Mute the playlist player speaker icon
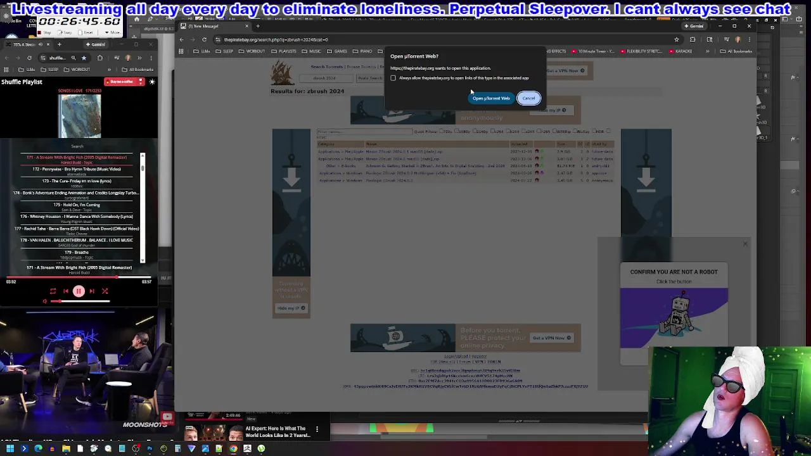This screenshot has height=456, width=811. (x=44, y=301)
